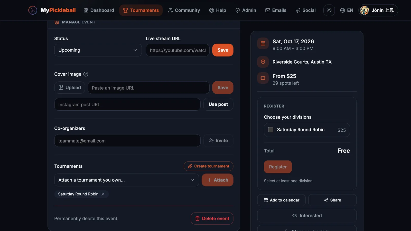Viewport: 411px width, 231px height.
Task: Click the Instagram post URL field
Action: coord(127,104)
